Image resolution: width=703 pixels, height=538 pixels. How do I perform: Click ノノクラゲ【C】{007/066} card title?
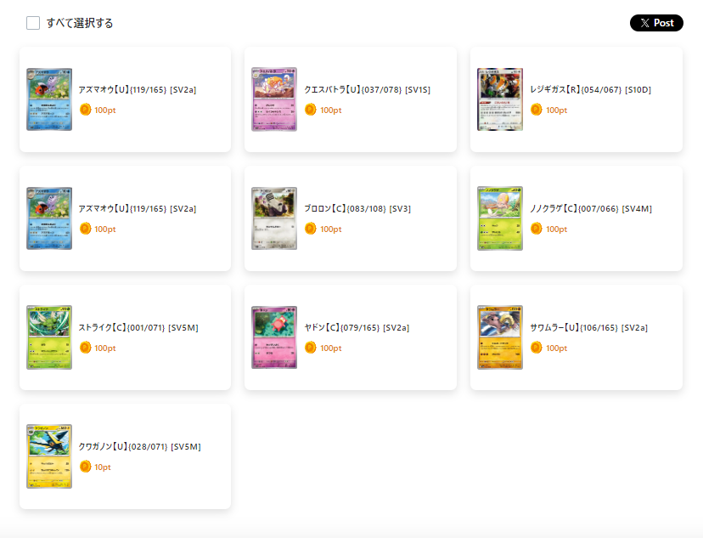[x=591, y=208]
